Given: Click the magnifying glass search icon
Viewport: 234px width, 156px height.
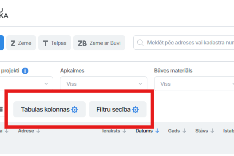Looking at the screenshot, I should point(140,43).
